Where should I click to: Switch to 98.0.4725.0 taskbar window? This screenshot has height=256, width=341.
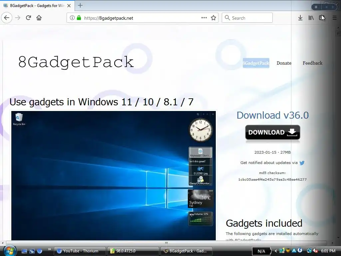point(133,251)
